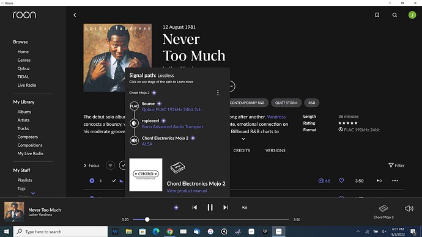Screen dimensions: 422x237
Task: Expand My Stuff sidebar list arrow
Action: tap(33, 193)
